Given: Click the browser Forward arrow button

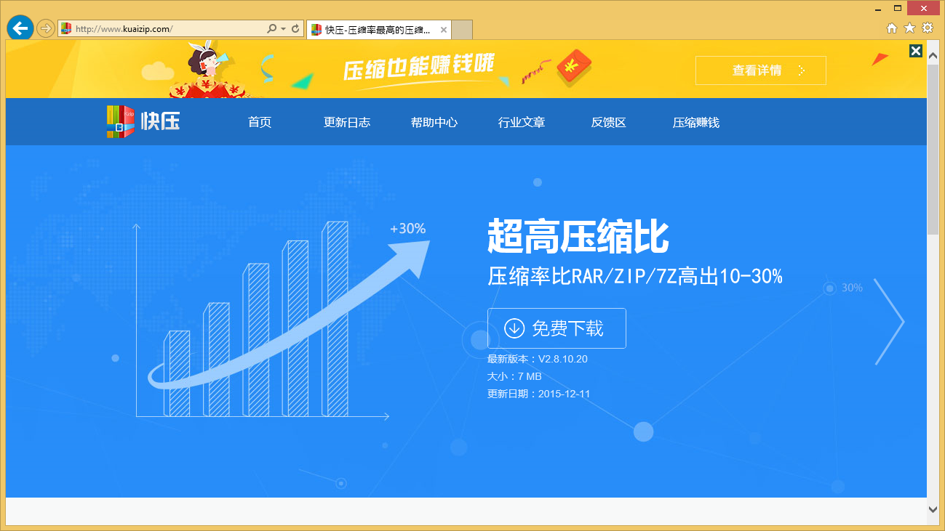Looking at the screenshot, I should pyautogui.click(x=45, y=28).
